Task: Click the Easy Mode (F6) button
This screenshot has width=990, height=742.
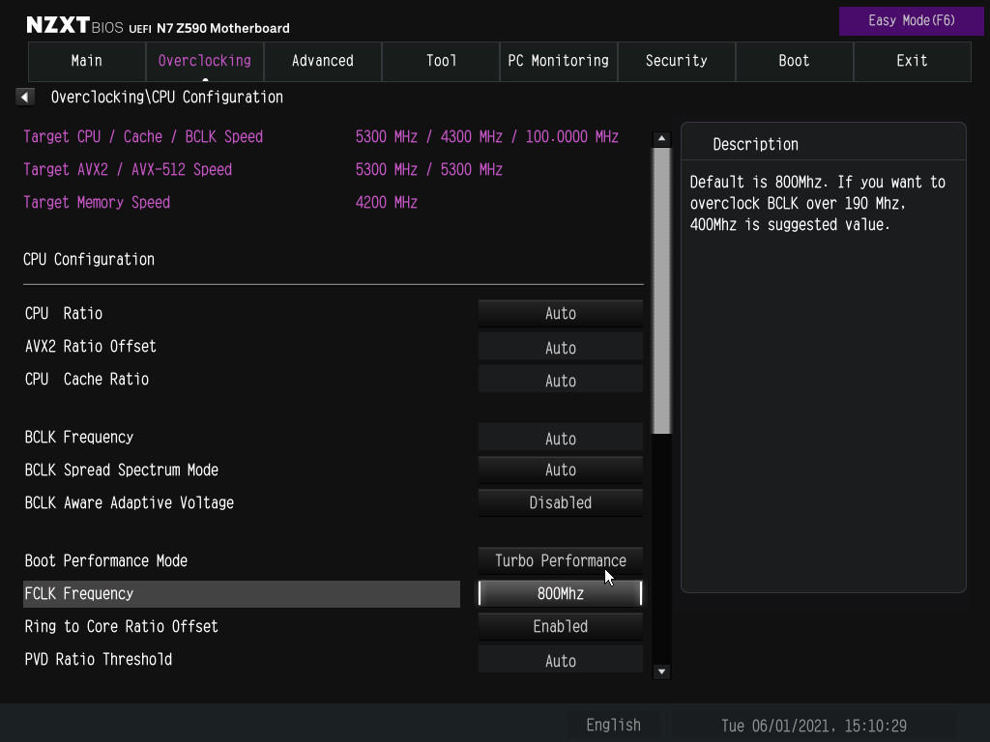Action: click(911, 21)
